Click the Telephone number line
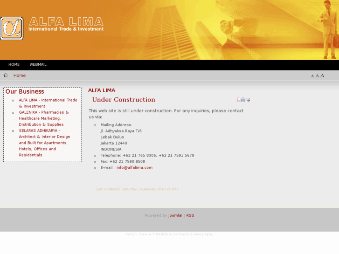This screenshot has width=339, height=254. (x=147, y=155)
